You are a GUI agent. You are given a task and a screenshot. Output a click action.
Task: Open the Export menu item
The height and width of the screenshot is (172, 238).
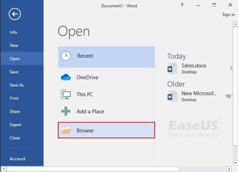(x=16, y=125)
